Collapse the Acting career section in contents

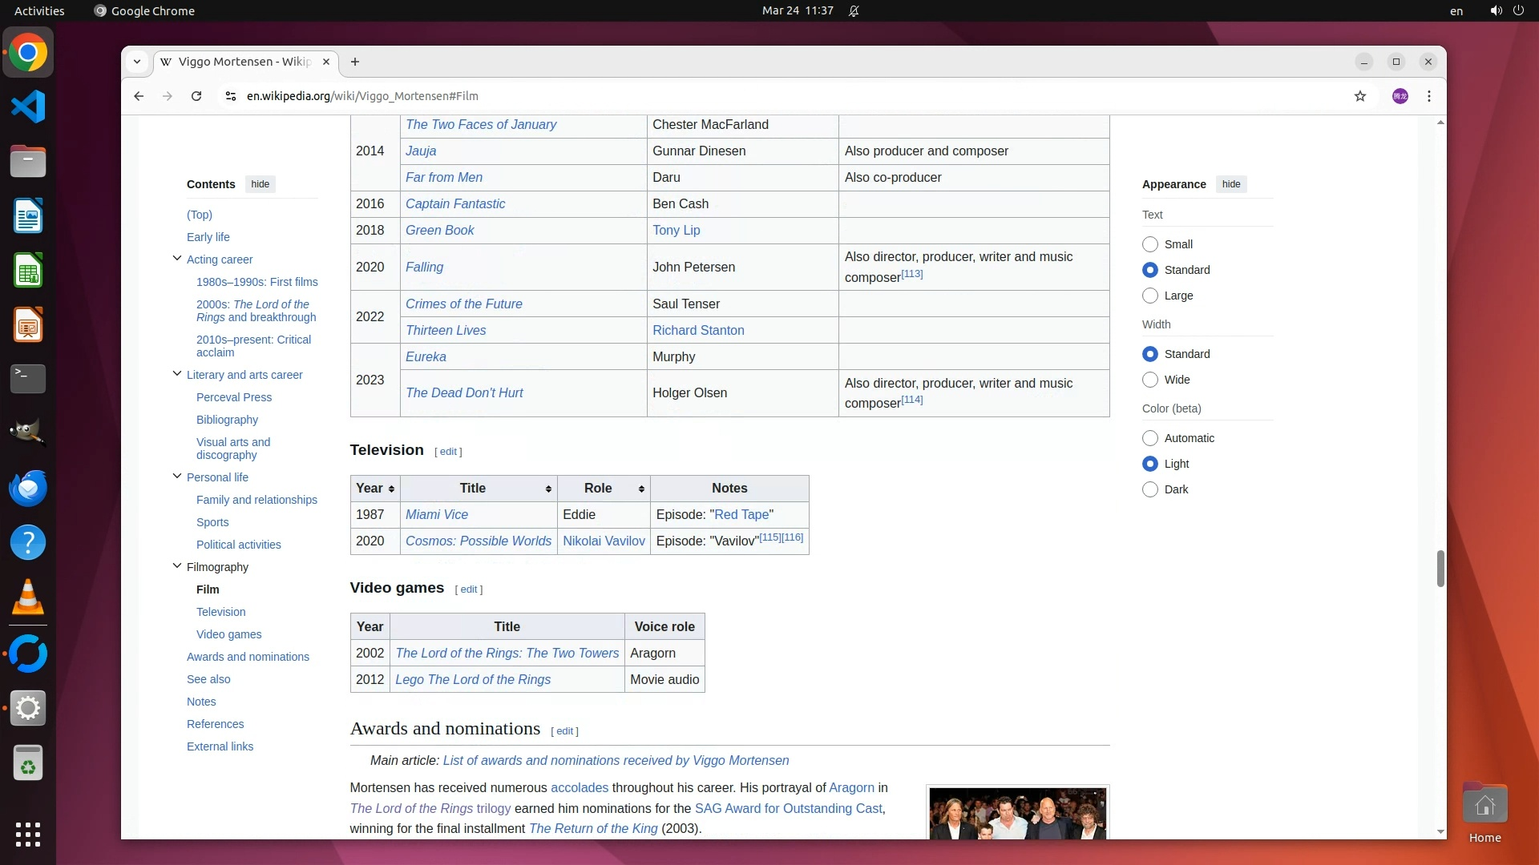[177, 259]
